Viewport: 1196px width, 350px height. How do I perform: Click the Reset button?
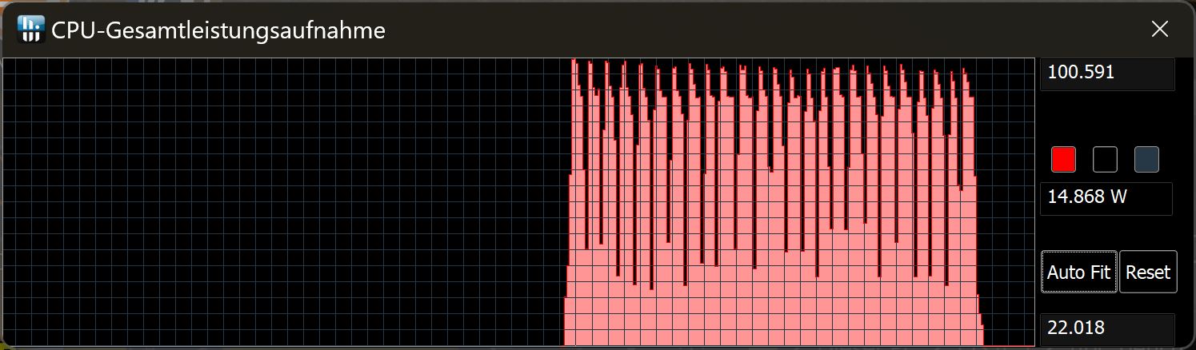point(1148,272)
